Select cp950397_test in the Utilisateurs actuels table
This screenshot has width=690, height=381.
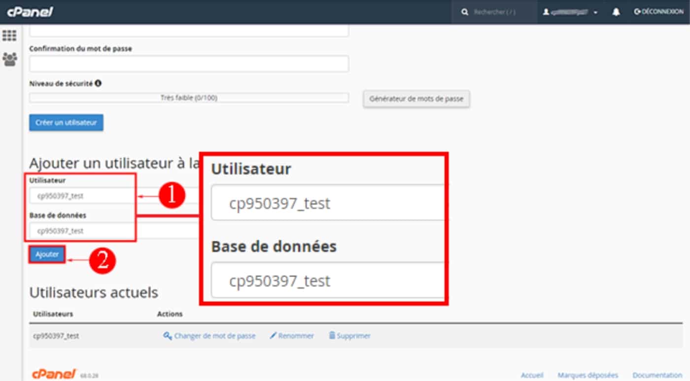[x=56, y=336]
